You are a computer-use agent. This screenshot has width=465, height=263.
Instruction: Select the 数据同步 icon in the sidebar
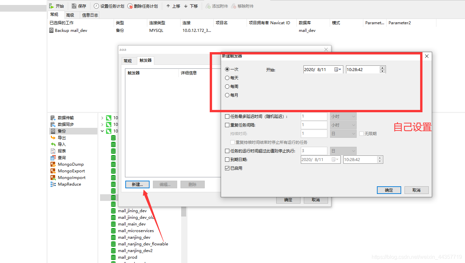pos(53,125)
